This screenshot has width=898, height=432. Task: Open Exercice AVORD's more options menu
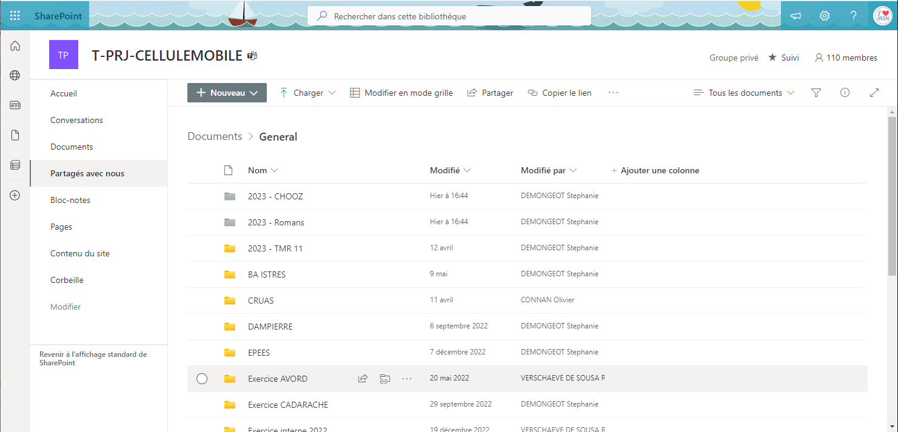coord(406,378)
